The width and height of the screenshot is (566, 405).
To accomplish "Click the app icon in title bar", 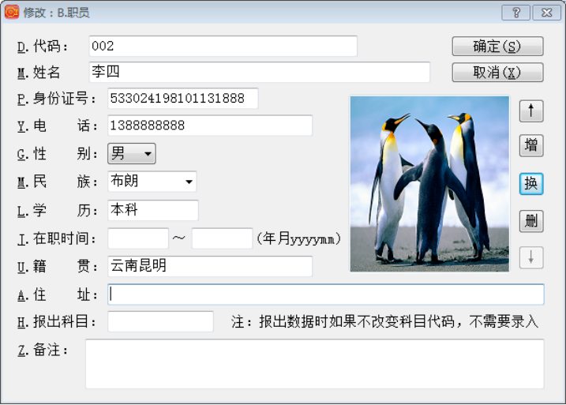I will click(x=12, y=12).
